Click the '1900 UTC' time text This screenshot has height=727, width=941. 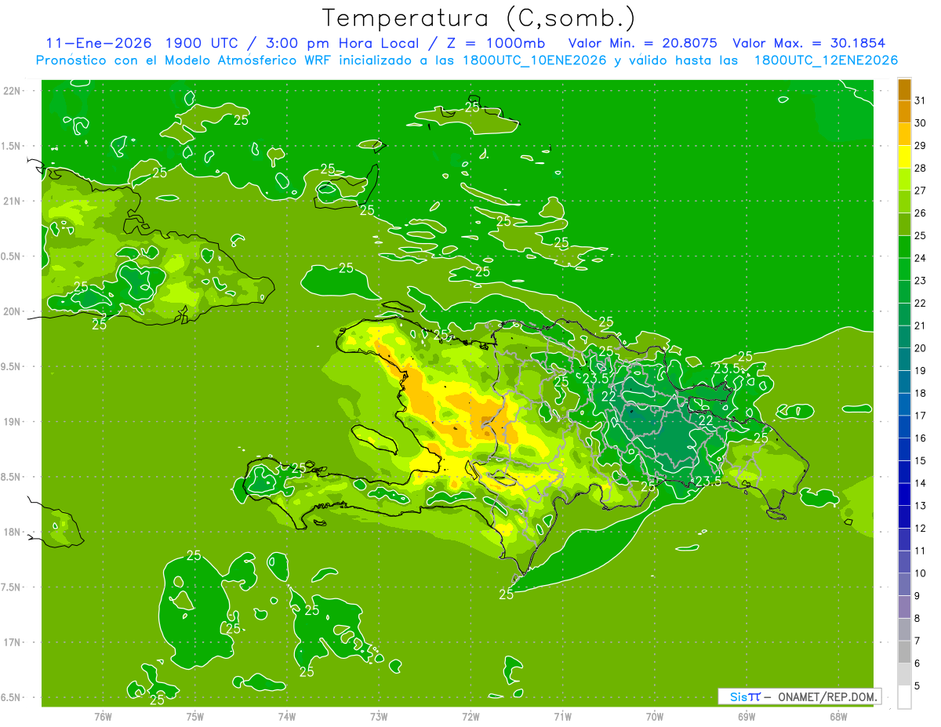(202, 43)
